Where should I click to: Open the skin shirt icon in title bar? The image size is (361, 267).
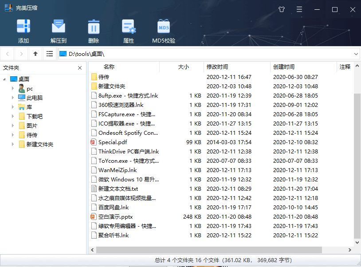tap(282, 9)
